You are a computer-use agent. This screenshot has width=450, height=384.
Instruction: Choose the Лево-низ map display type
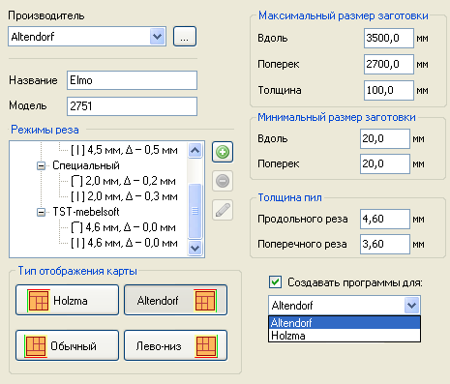176,345
